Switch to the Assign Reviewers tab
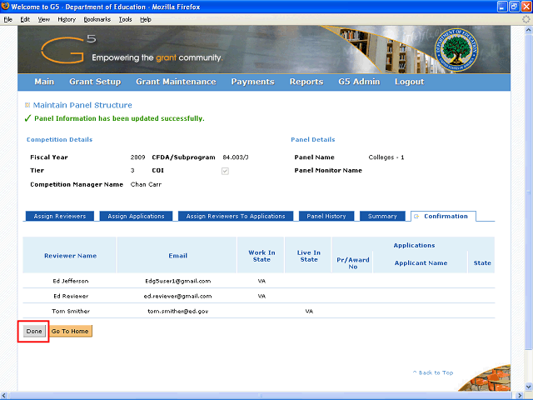Image resolution: width=533 pixels, height=400 pixels. 62,217
